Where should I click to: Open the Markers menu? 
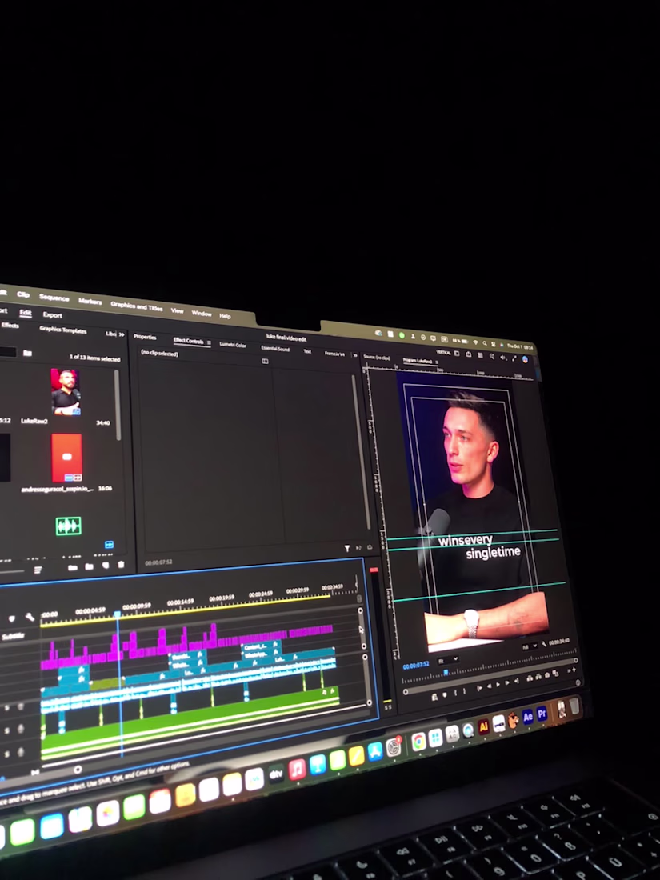[x=90, y=302]
